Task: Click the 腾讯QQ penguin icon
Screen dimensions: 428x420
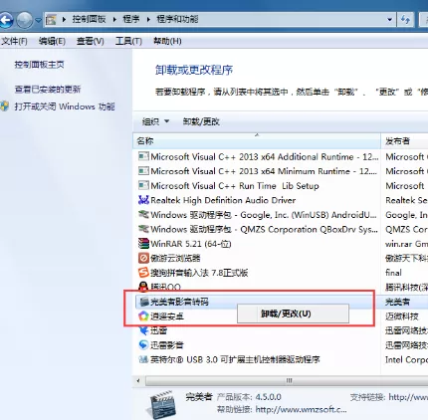Action: point(143,287)
